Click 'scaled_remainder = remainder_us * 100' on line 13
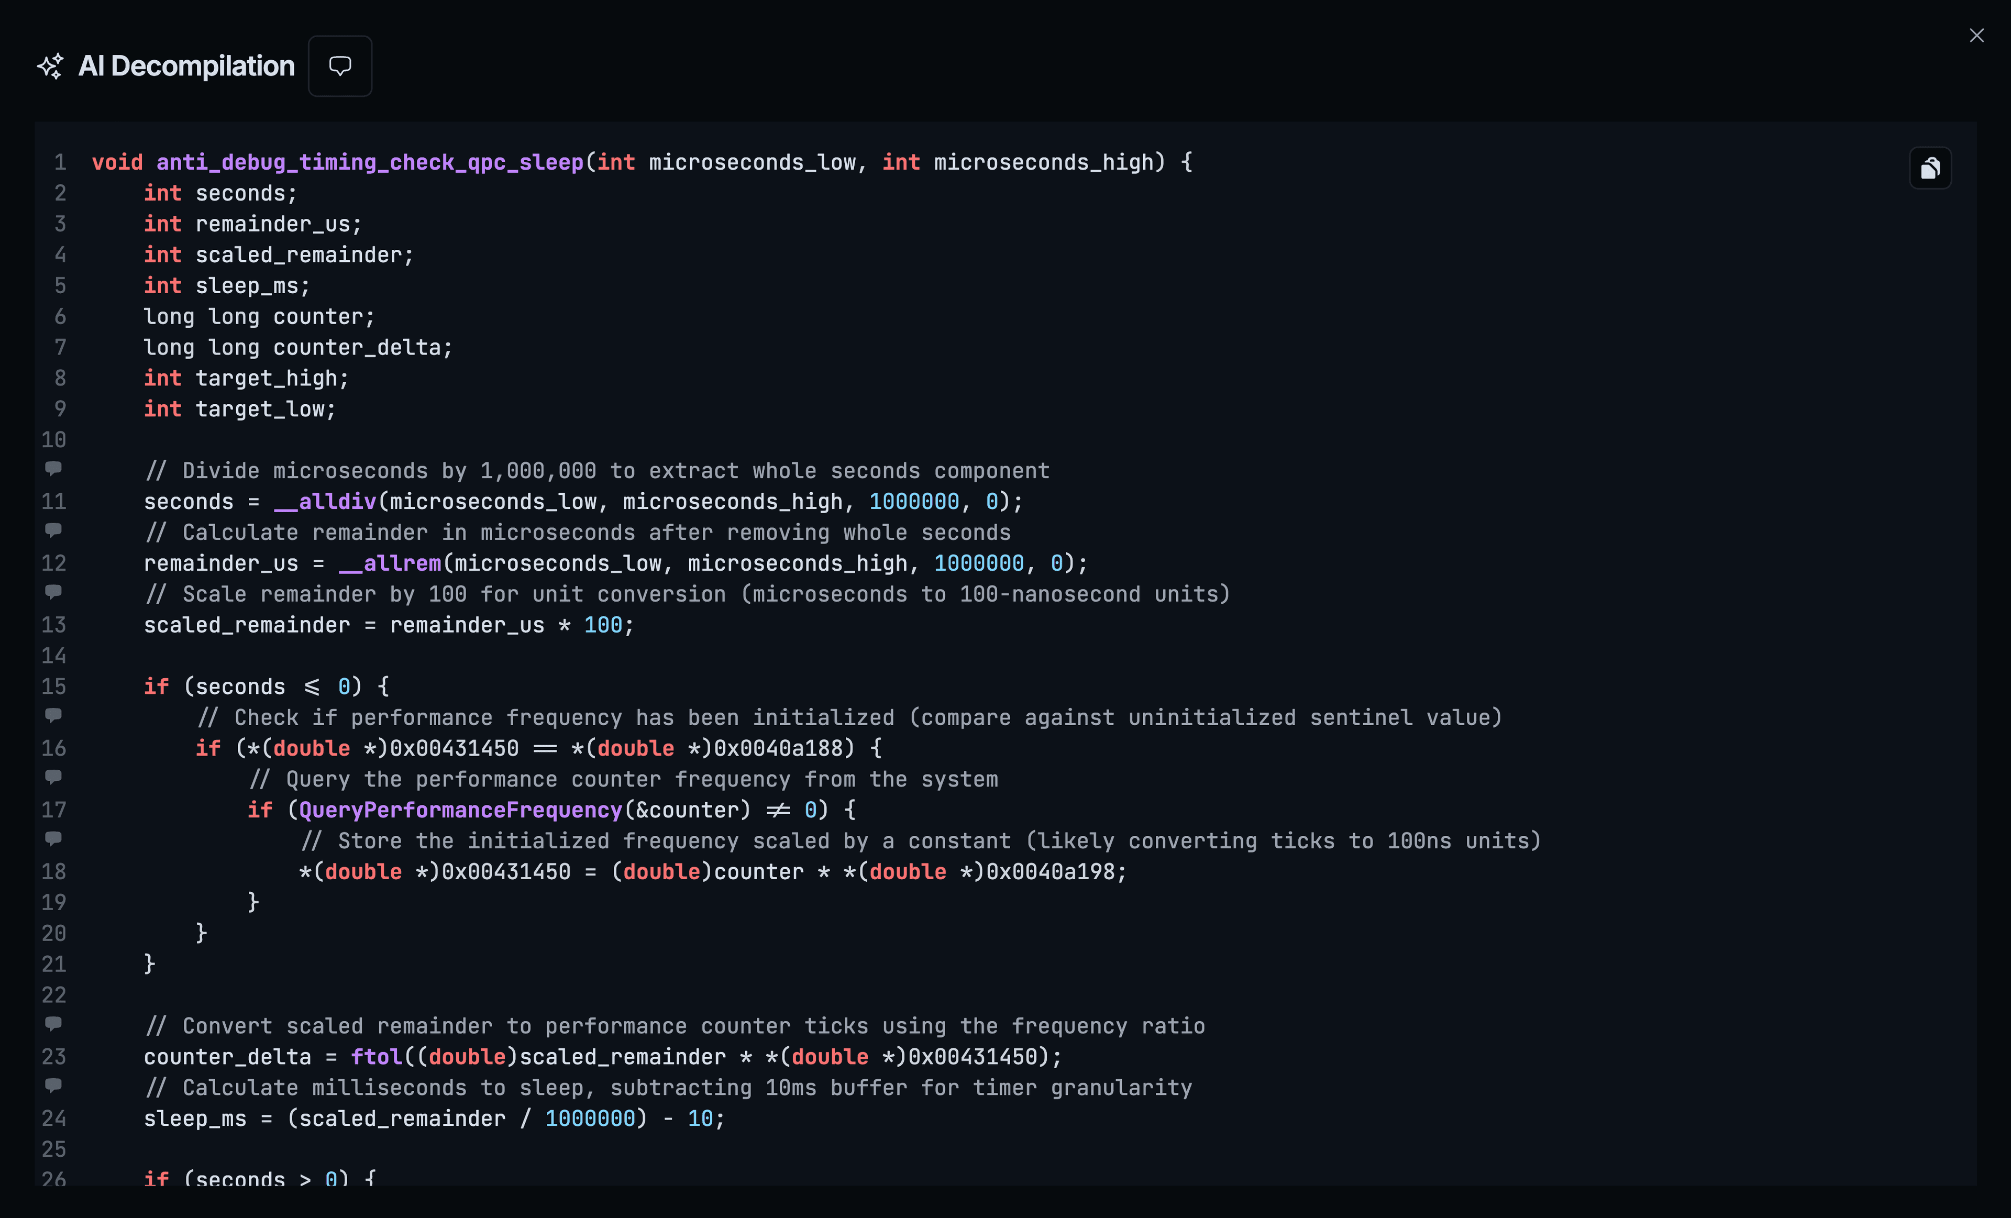The width and height of the screenshot is (2011, 1218). click(x=389, y=626)
